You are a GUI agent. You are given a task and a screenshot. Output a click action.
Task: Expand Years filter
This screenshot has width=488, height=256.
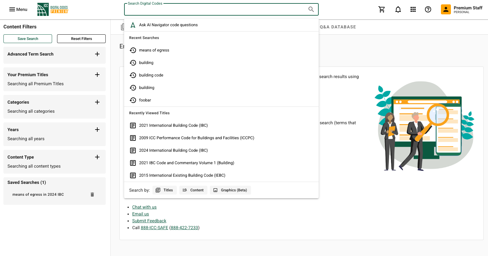(97, 130)
